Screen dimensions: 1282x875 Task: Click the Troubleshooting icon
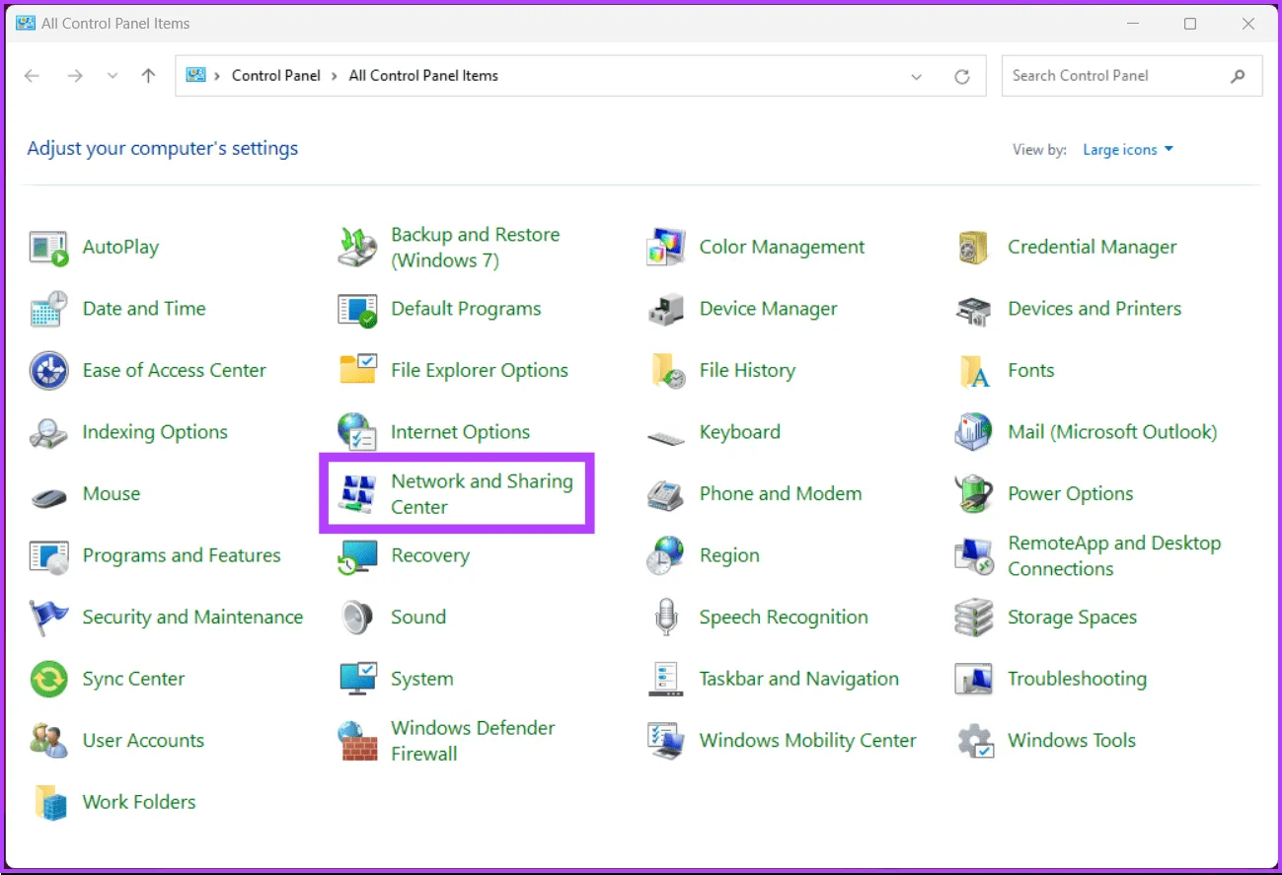point(973,680)
